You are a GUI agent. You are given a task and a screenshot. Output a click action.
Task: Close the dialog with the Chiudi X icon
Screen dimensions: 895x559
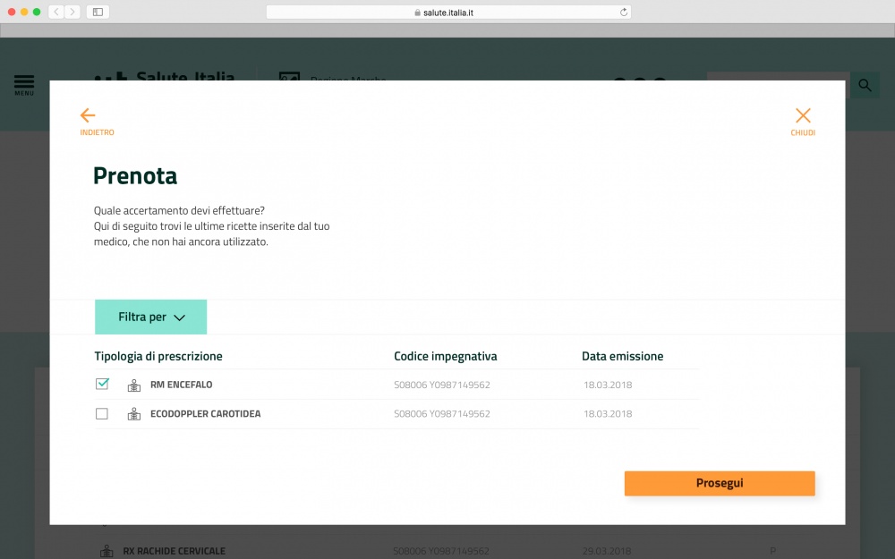click(803, 115)
